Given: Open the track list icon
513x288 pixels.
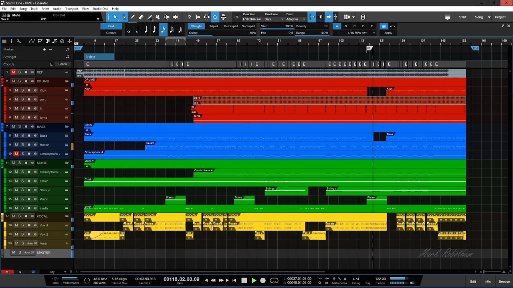Looking at the screenshot, I should pos(4,41).
